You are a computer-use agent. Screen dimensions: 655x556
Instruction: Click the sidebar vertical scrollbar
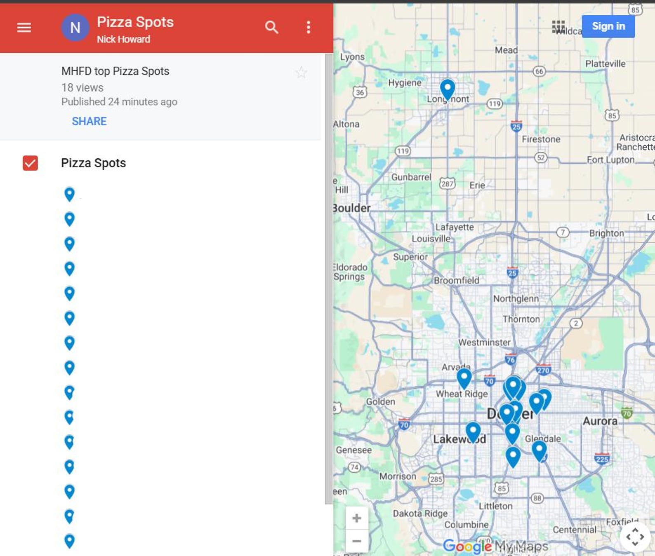329,278
